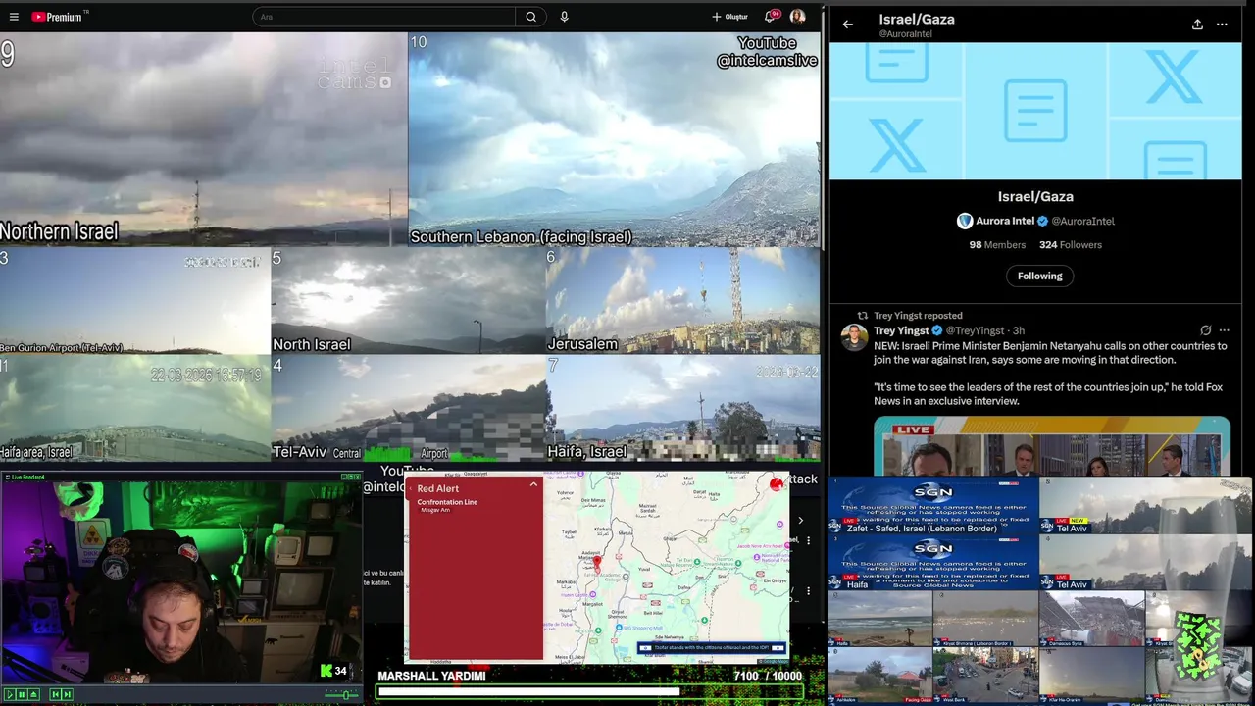Screen dimensions: 1255x706
Task: Click the Marshall Yardımı progress bar
Action: click(589, 691)
